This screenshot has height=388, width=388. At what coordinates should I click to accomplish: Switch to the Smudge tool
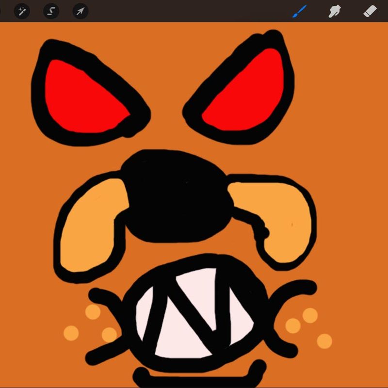pos(334,11)
